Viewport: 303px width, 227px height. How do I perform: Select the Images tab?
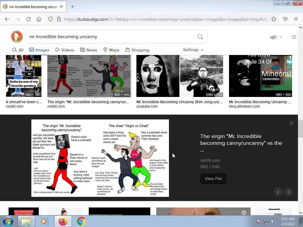pos(39,50)
